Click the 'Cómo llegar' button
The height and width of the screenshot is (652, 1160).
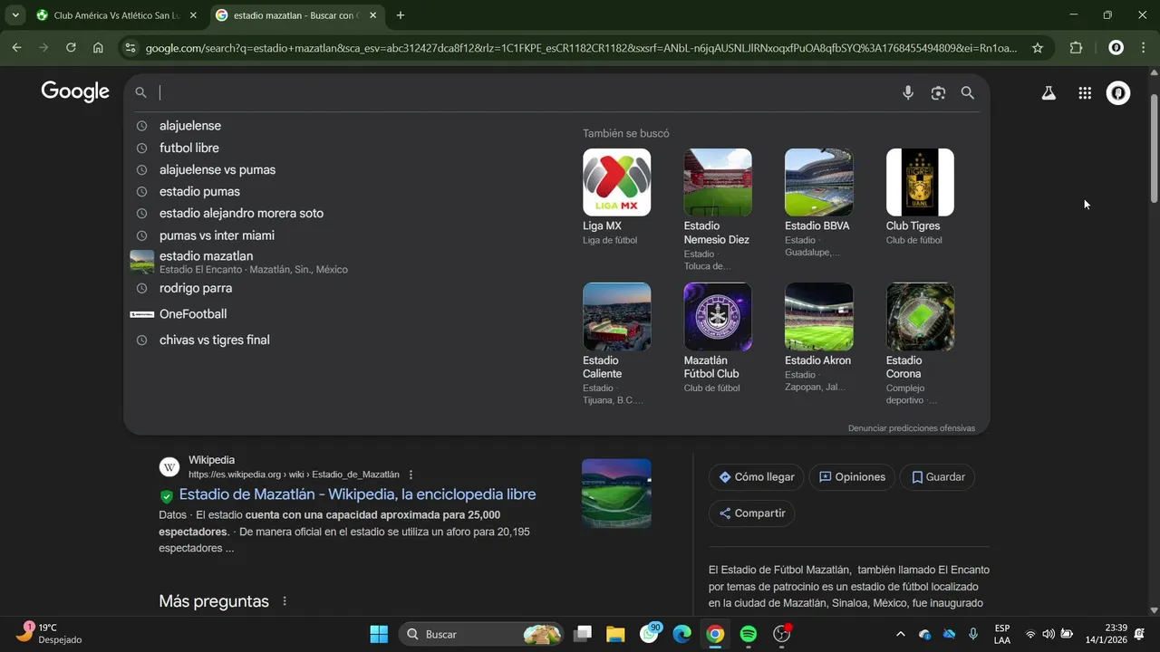click(757, 477)
